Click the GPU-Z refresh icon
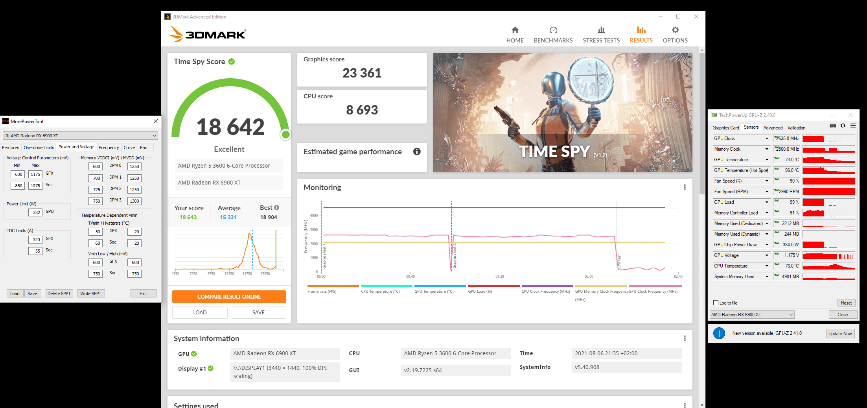This screenshot has width=867, height=408. 843,126
